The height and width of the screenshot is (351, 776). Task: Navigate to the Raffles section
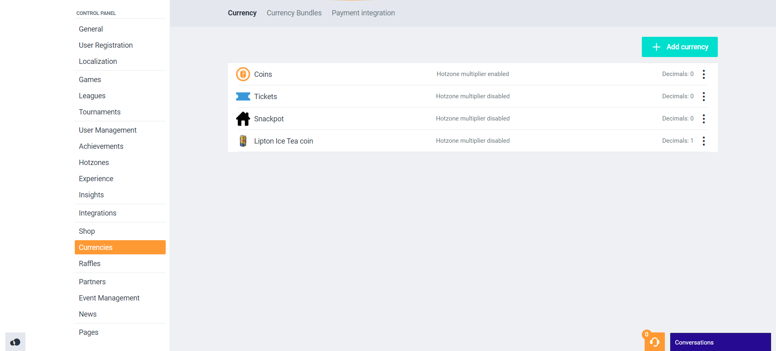(89, 264)
